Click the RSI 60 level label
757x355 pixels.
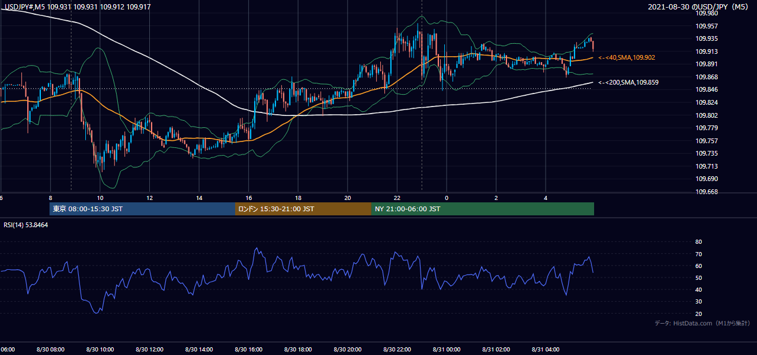(x=698, y=266)
